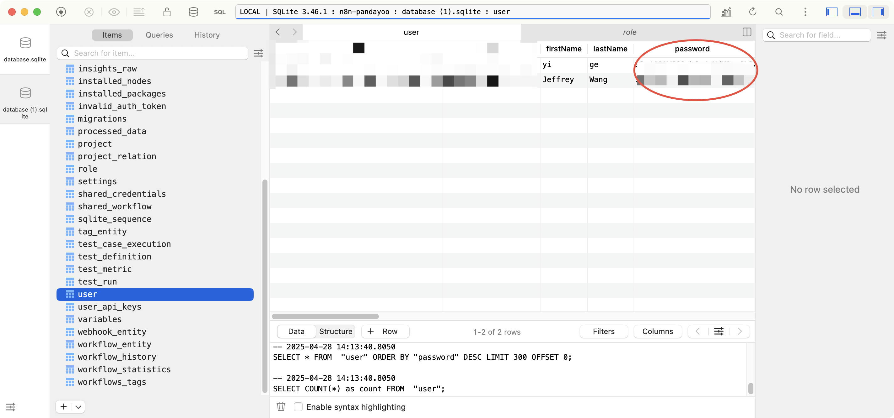The height and width of the screenshot is (418, 894).
Task: Go to the next page of rows
Action: [739, 331]
